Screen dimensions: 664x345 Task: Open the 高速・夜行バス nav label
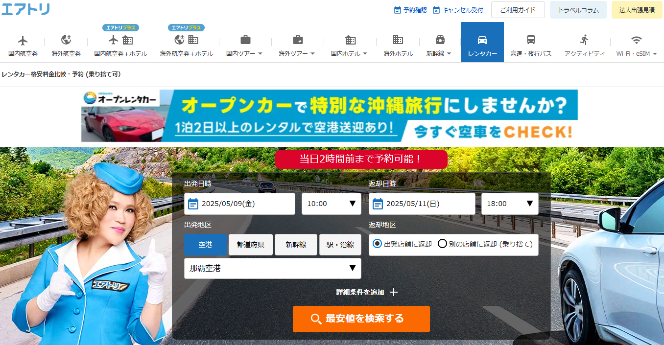tap(531, 54)
